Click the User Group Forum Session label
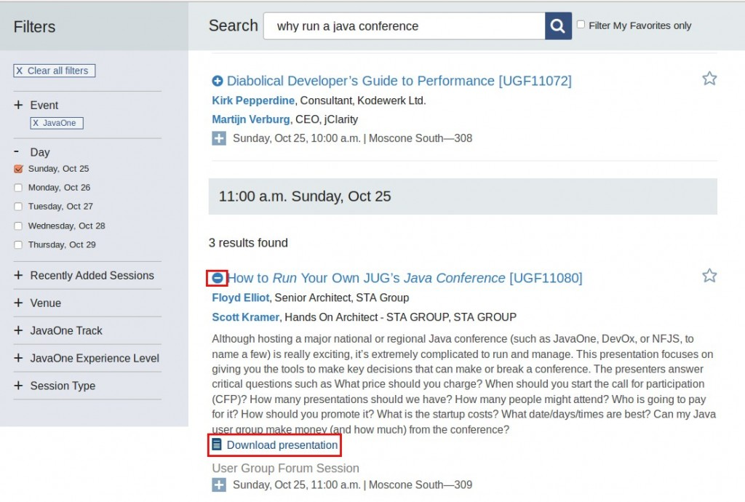This screenshot has width=745, height=502. (x=285, y=469)
